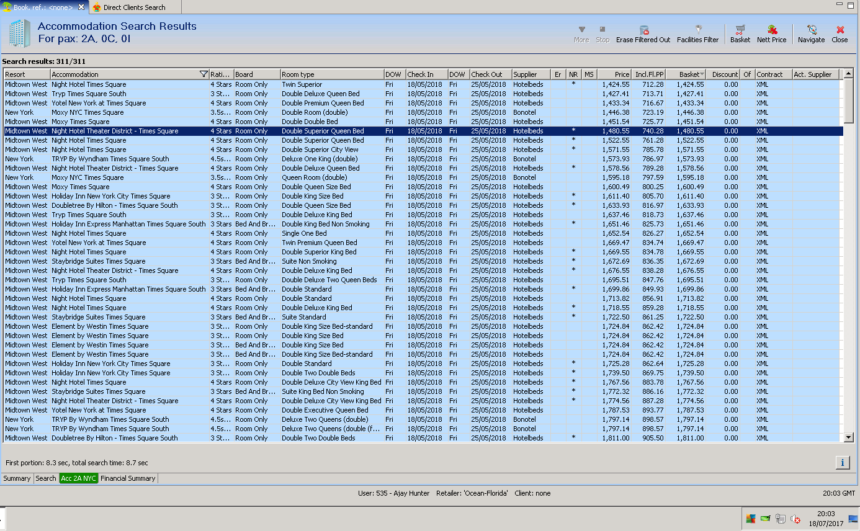The width and height of the screenshot is (860, 531).
Task: Click the show desktop icon in tray
Action: (x=853, y=519)
